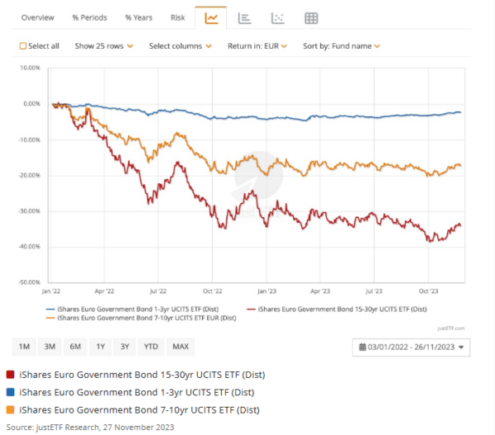This screenshot has height=435, width=495.
Task: Open the bar chart view tab
Action: [244, 18]
